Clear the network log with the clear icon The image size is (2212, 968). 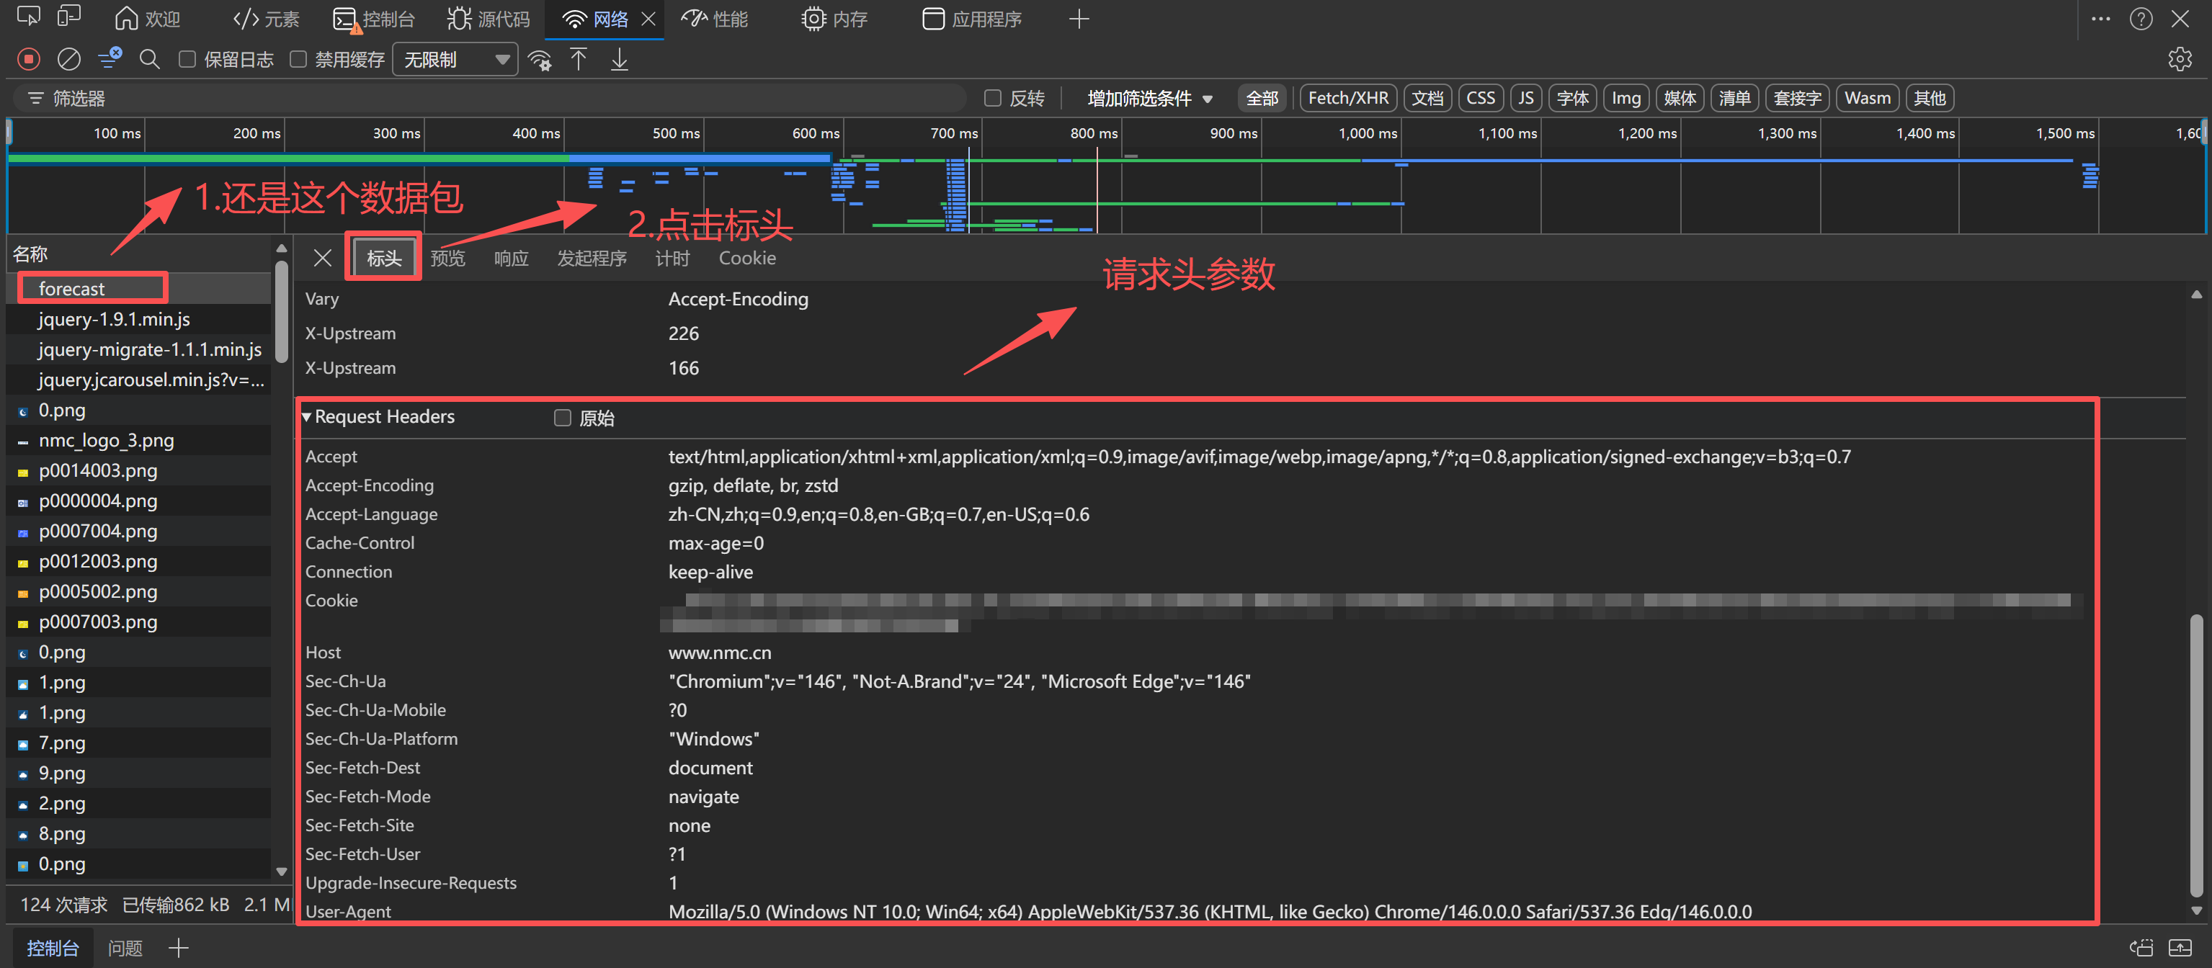[x=68, y=59]
